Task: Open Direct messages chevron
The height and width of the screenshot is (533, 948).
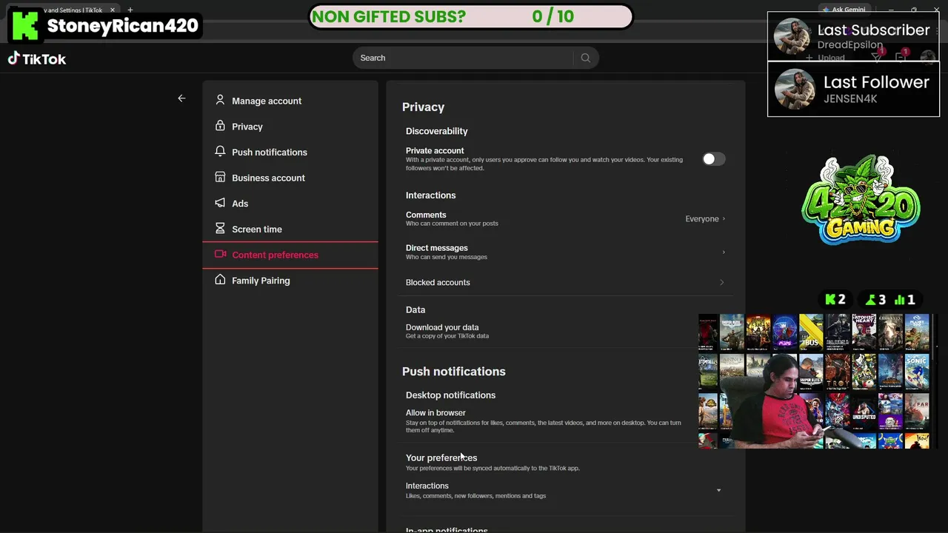Action: pos(723,252)
